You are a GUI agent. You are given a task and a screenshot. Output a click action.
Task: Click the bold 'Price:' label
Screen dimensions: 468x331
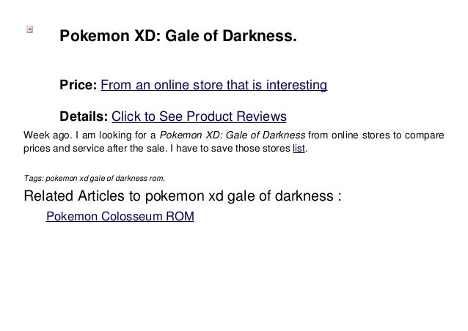coord(78,85)
